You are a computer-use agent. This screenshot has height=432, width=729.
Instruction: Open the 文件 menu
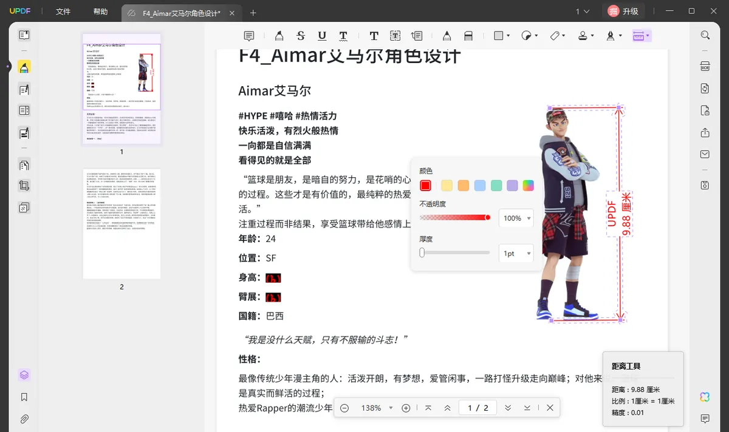(x=63, y=12)
